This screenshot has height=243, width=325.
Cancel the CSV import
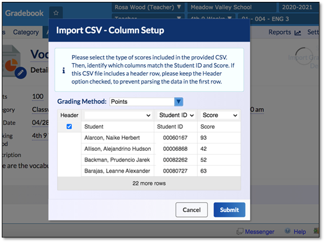(x=192, y=210)
